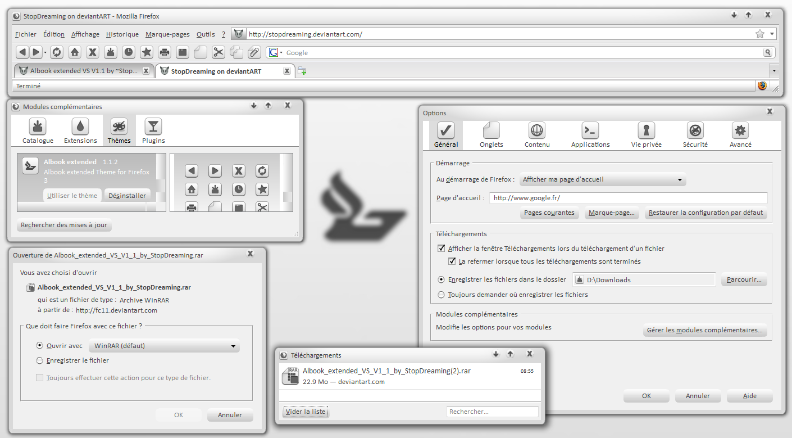Click the new window icon in main toolbar
Image resolution: width=792 pixels, height=438 pixels.
click(x=183, y=53)
